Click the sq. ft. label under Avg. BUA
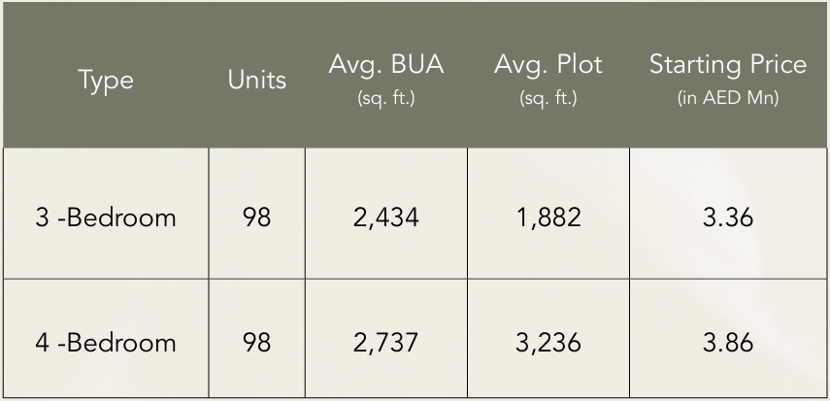The height and width of the screenshot is (401, 830). click(x=385, y=99)
